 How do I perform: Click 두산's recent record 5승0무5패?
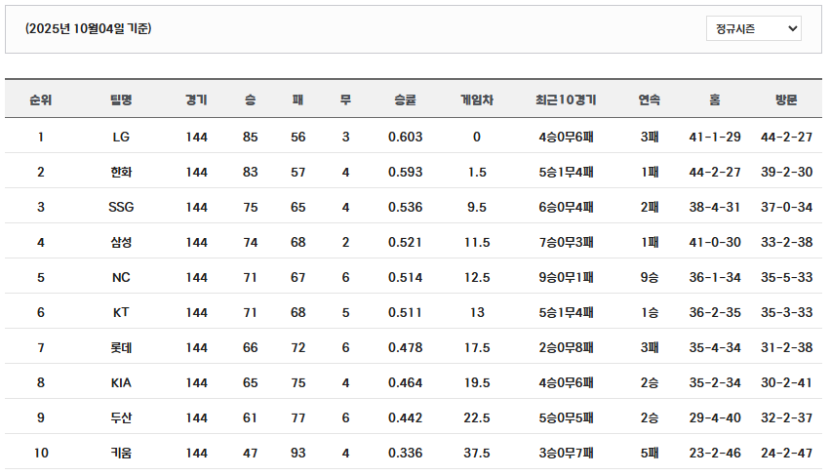pyautogui.click(x=566, y=417)
